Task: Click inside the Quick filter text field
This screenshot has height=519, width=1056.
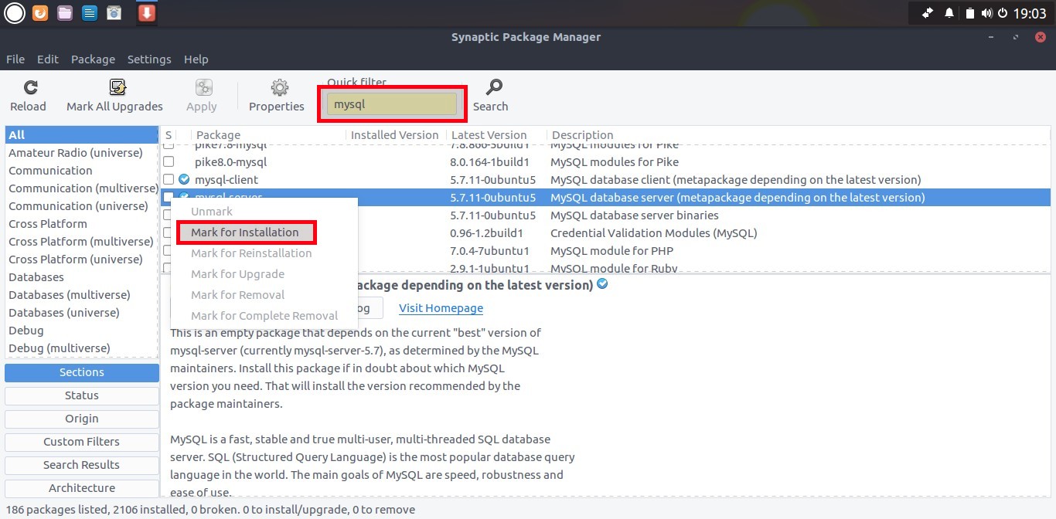Action: click(x=391, y=103)
